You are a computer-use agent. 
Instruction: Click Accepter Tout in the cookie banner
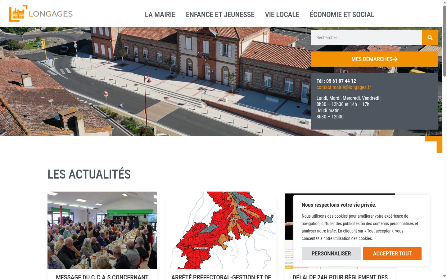pos(392,254)
